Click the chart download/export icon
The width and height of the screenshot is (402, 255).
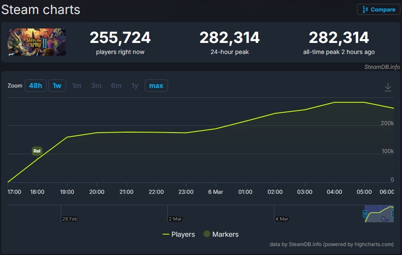point(388,86)
